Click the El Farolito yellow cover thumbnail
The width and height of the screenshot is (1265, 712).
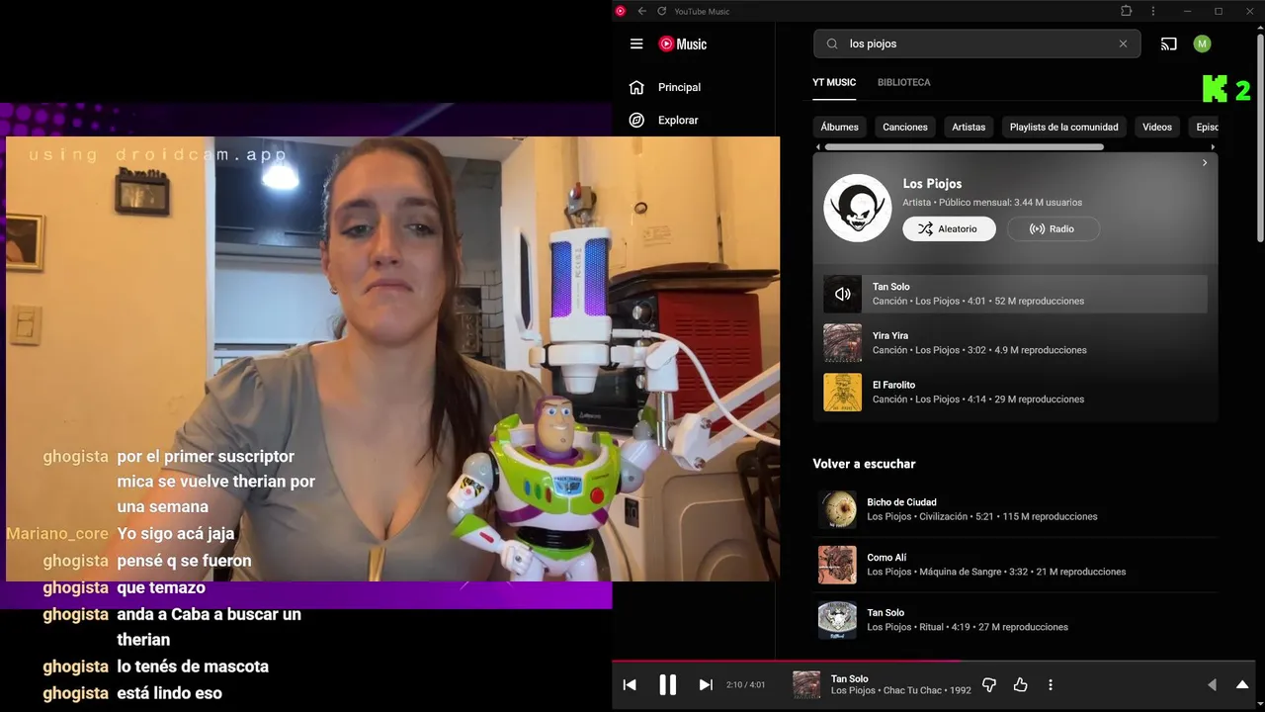tap(843, 393)
